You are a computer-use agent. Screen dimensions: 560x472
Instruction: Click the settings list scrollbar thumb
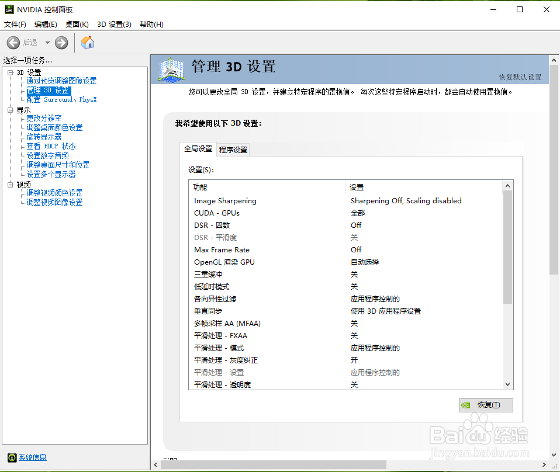pyautogui.click(x=507, y=247)
